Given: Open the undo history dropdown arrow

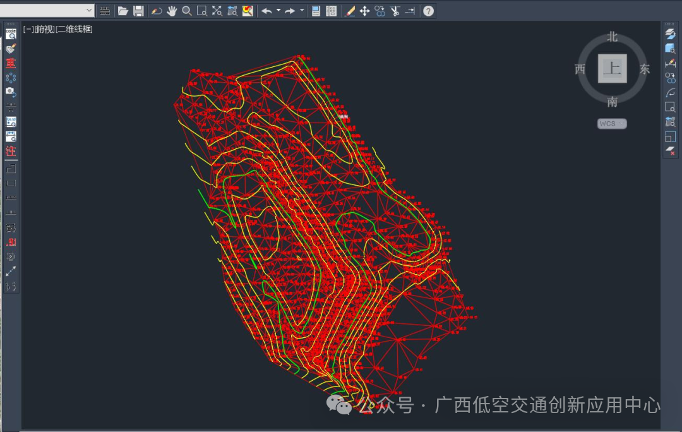Looking at the screenshot, I should coord(278,11).
